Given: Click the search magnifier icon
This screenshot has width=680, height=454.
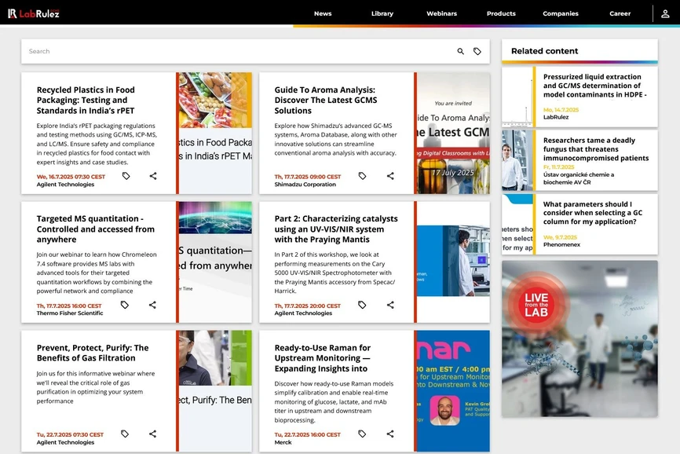Looking at the screenshot, I should point(461,51).
